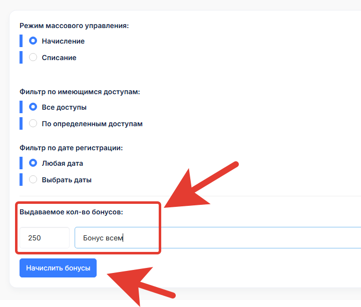Click the По определенным доступам label text

(92, 124)
